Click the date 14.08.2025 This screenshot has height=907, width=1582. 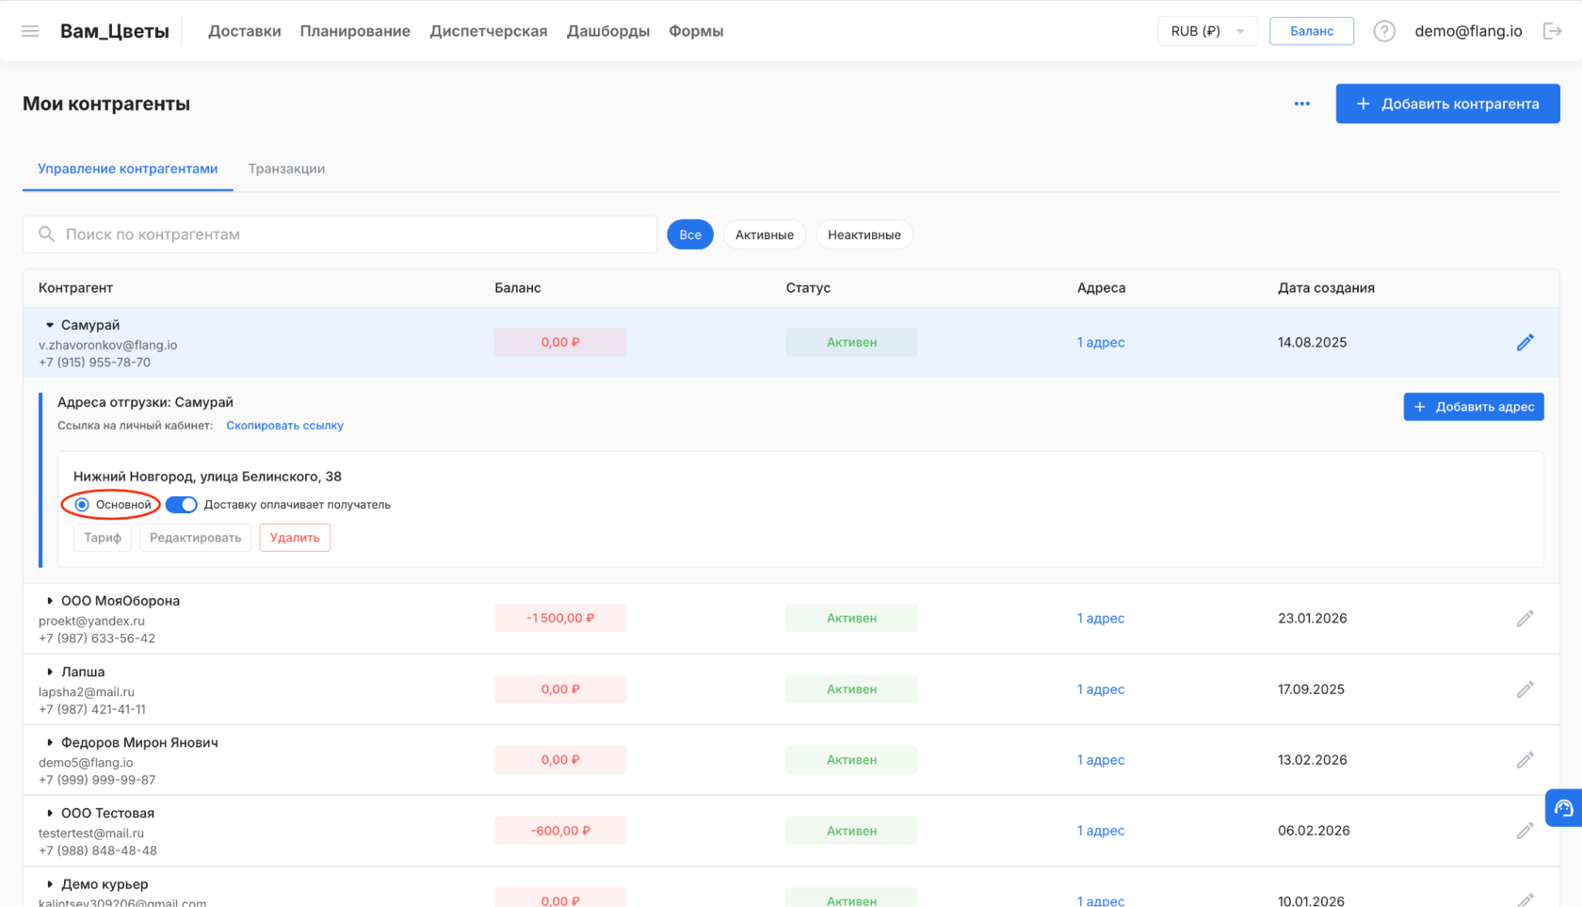tap(1313, 343)
